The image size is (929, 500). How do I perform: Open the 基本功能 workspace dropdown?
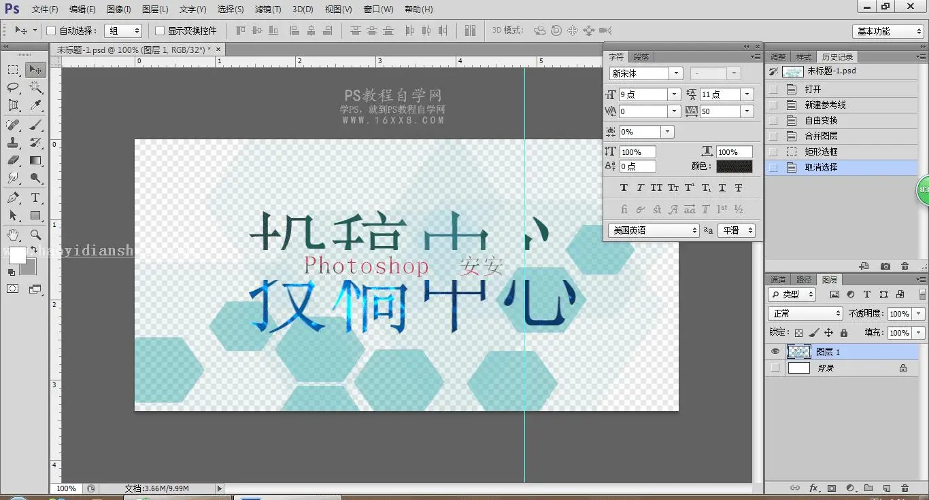[x=888, y=31]
